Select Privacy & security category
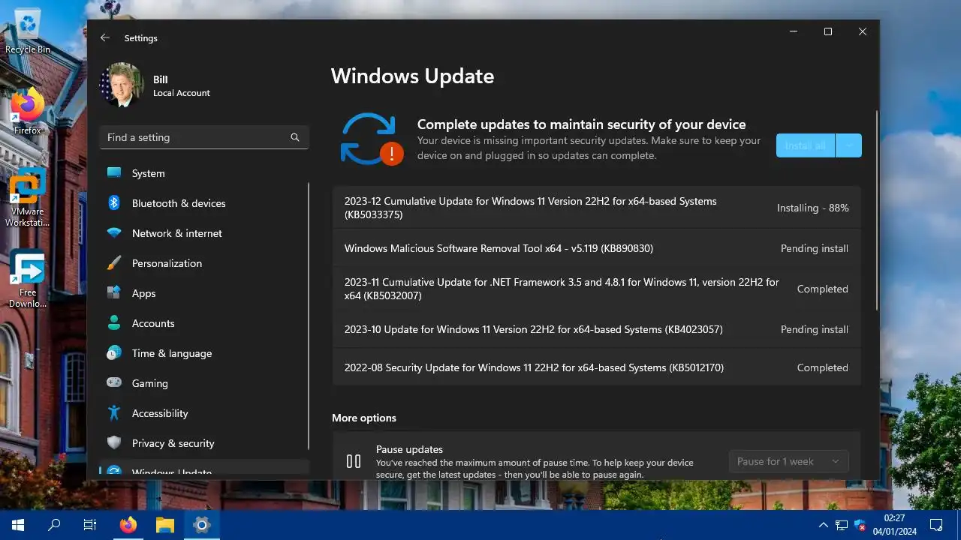Viewport: 961px width, 540px height. click(x=203, y=443)
